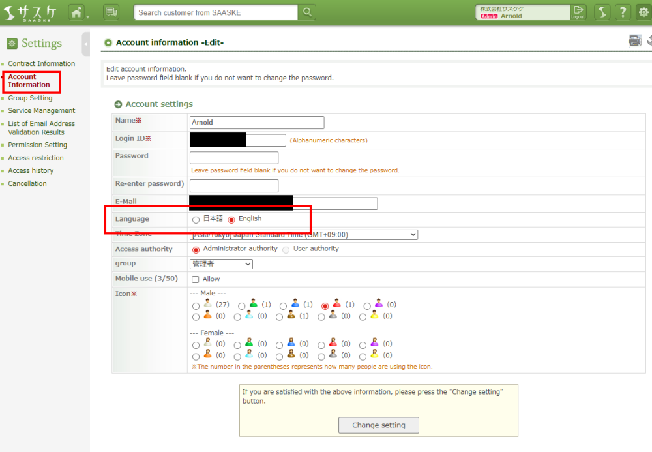Go to Permission Setting in sidebar
The width and height of the screenshot is (652, 452).
click(x=37, y=145)
